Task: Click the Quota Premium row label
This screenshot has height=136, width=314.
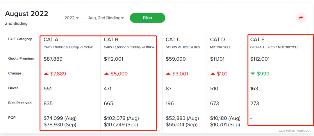Action: coord(21,59)
